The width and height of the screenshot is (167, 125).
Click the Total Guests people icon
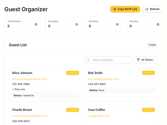click(x=36, y=24)
